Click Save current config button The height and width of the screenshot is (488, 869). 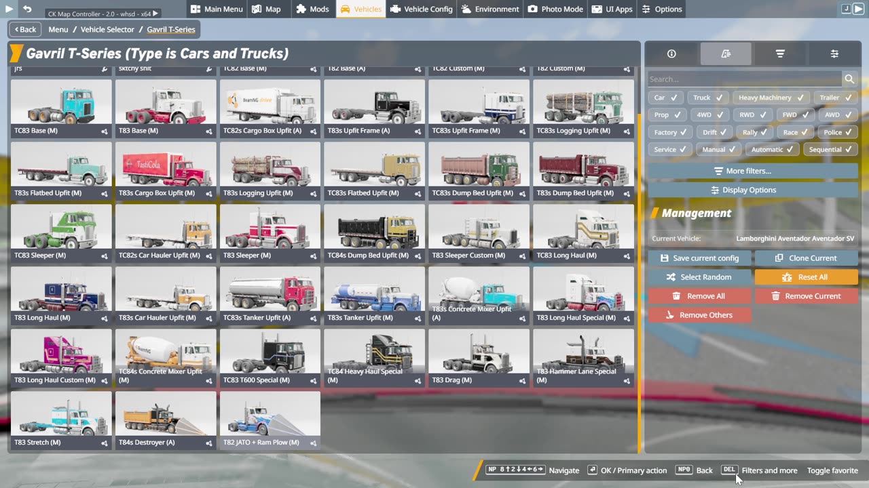coord(699,258)
